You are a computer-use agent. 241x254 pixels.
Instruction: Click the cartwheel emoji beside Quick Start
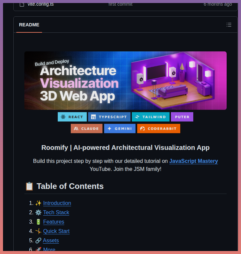click(x=38, y=231)
